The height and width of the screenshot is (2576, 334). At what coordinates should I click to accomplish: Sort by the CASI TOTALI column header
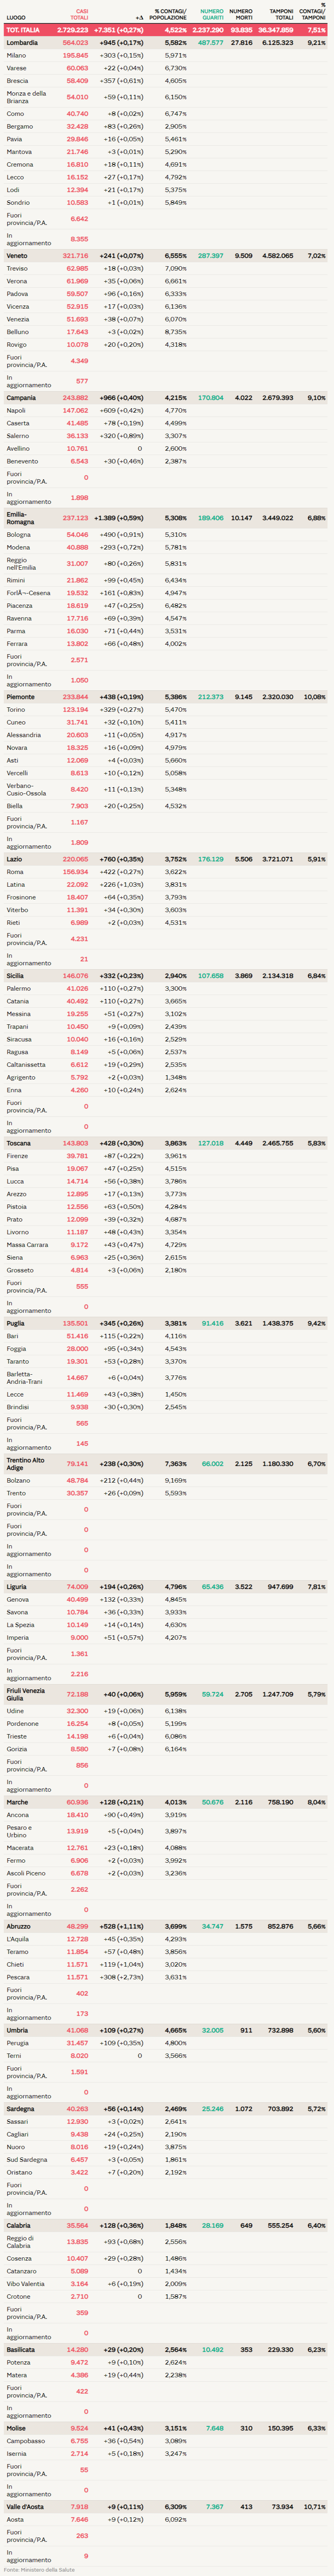point(81,15)
